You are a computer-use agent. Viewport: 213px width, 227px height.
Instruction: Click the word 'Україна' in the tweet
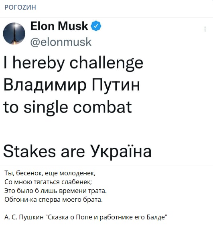121,151
